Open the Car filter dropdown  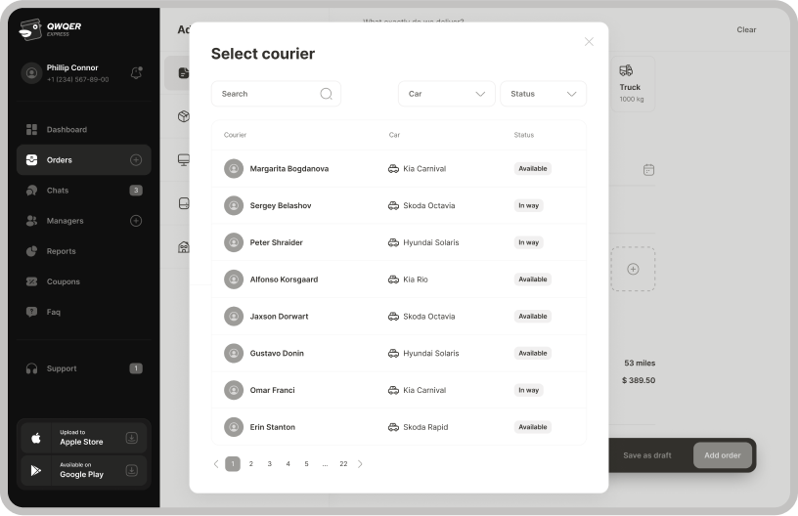(446, 94)
